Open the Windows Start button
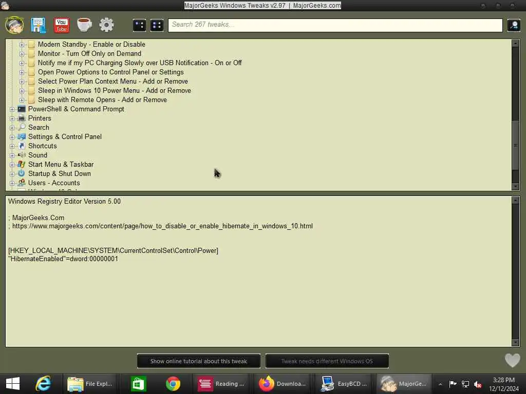Viewport: 526px width, 394px height. click(13, 384)
